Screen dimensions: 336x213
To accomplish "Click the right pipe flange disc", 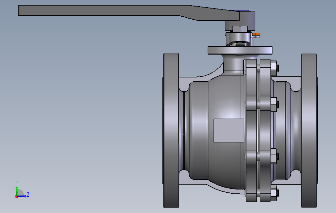I will pos(309,130).
